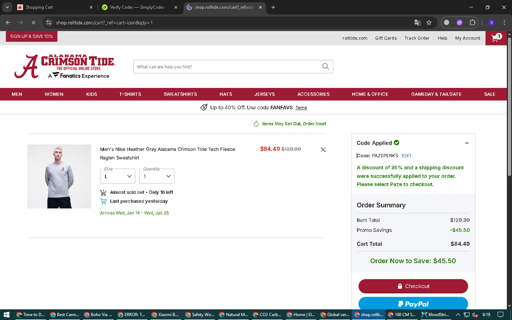This screenshot has width=512, height=320.
Task: Click the Cart Total $84.49 value
Action: pyautogui.click(x=460, y=244)
